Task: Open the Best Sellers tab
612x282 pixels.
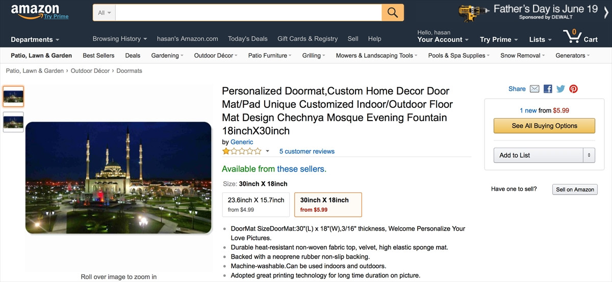Action: (98, 55)
